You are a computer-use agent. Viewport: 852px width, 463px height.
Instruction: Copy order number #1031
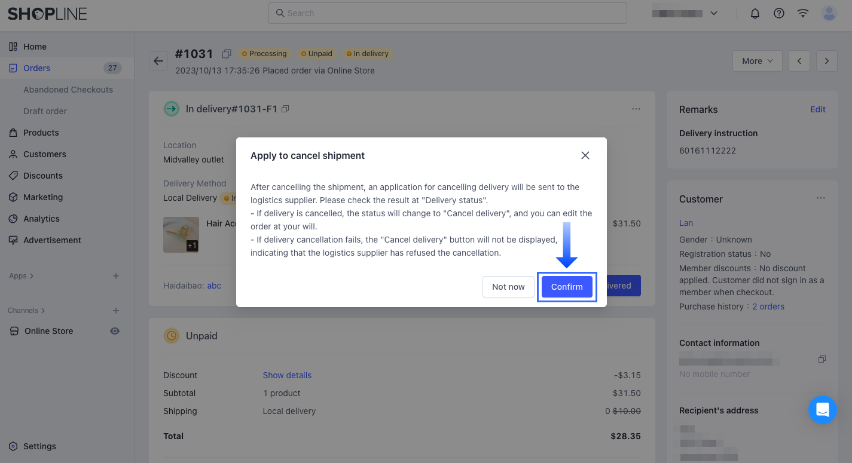click(226, 54)
